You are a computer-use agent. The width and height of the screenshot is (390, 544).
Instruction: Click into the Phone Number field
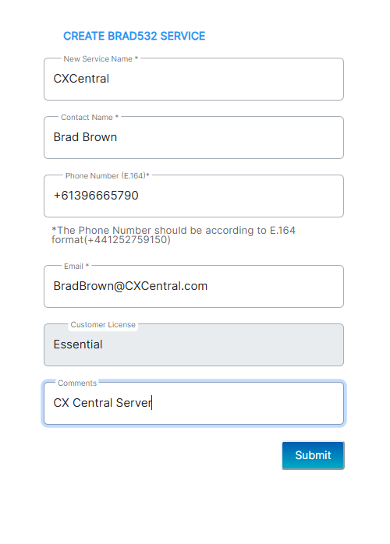pos(193,196)
